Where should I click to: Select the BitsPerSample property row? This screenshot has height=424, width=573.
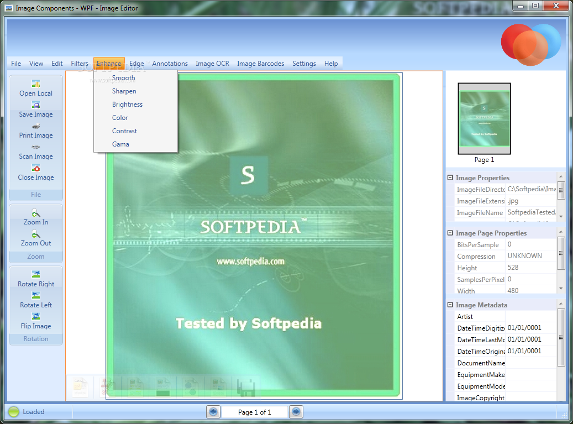[x=506, y=244]
